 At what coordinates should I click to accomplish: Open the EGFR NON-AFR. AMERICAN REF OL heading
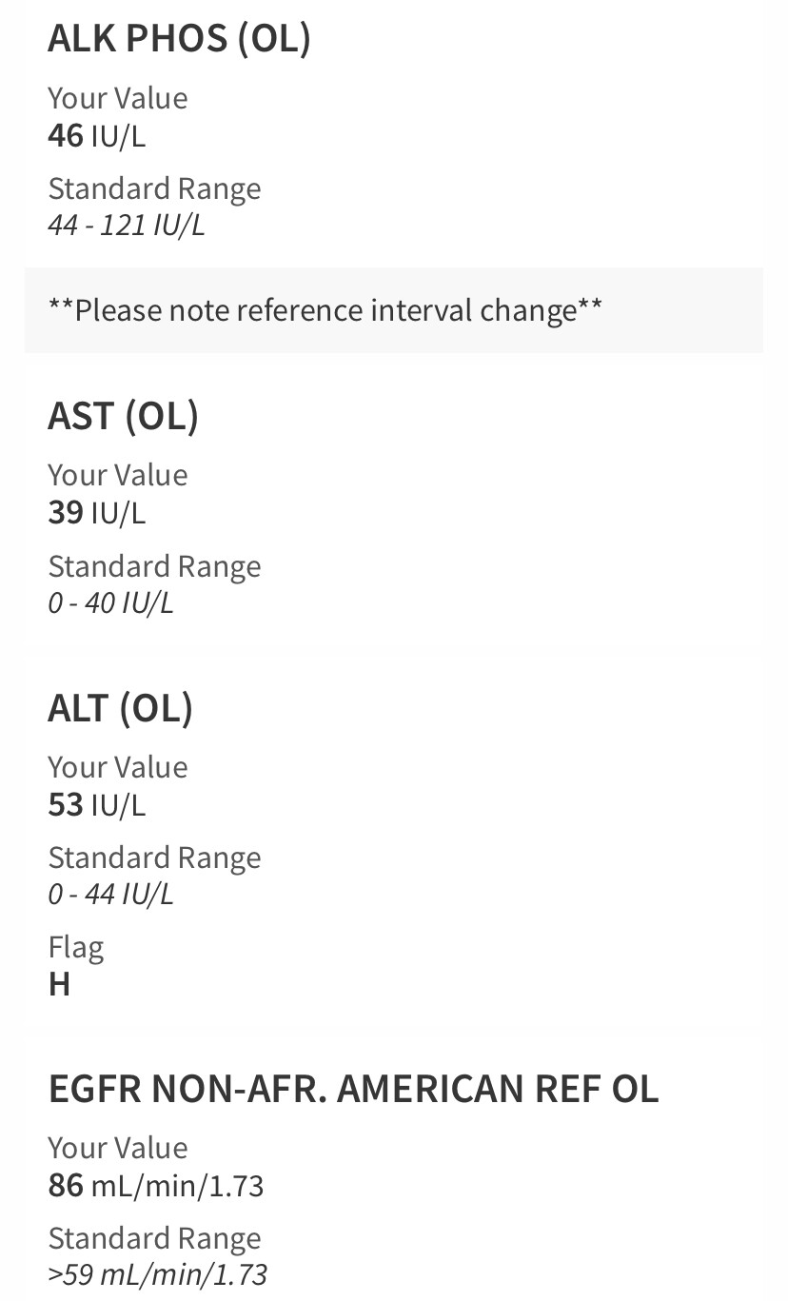pos(353,1089)
